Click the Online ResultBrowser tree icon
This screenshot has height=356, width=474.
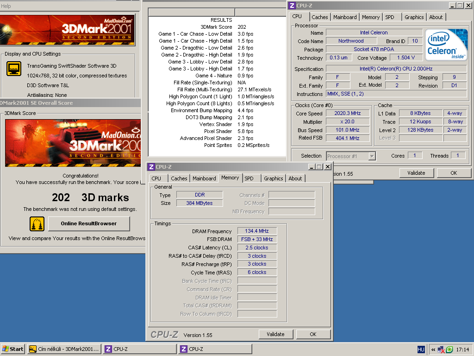tap(37, 224)
